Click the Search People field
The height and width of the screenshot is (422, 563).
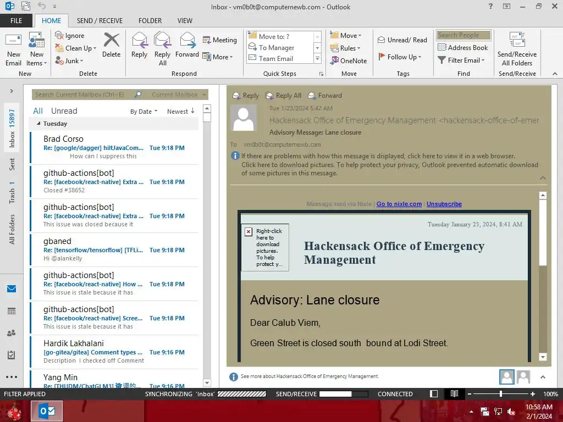(x=463, y=35)
